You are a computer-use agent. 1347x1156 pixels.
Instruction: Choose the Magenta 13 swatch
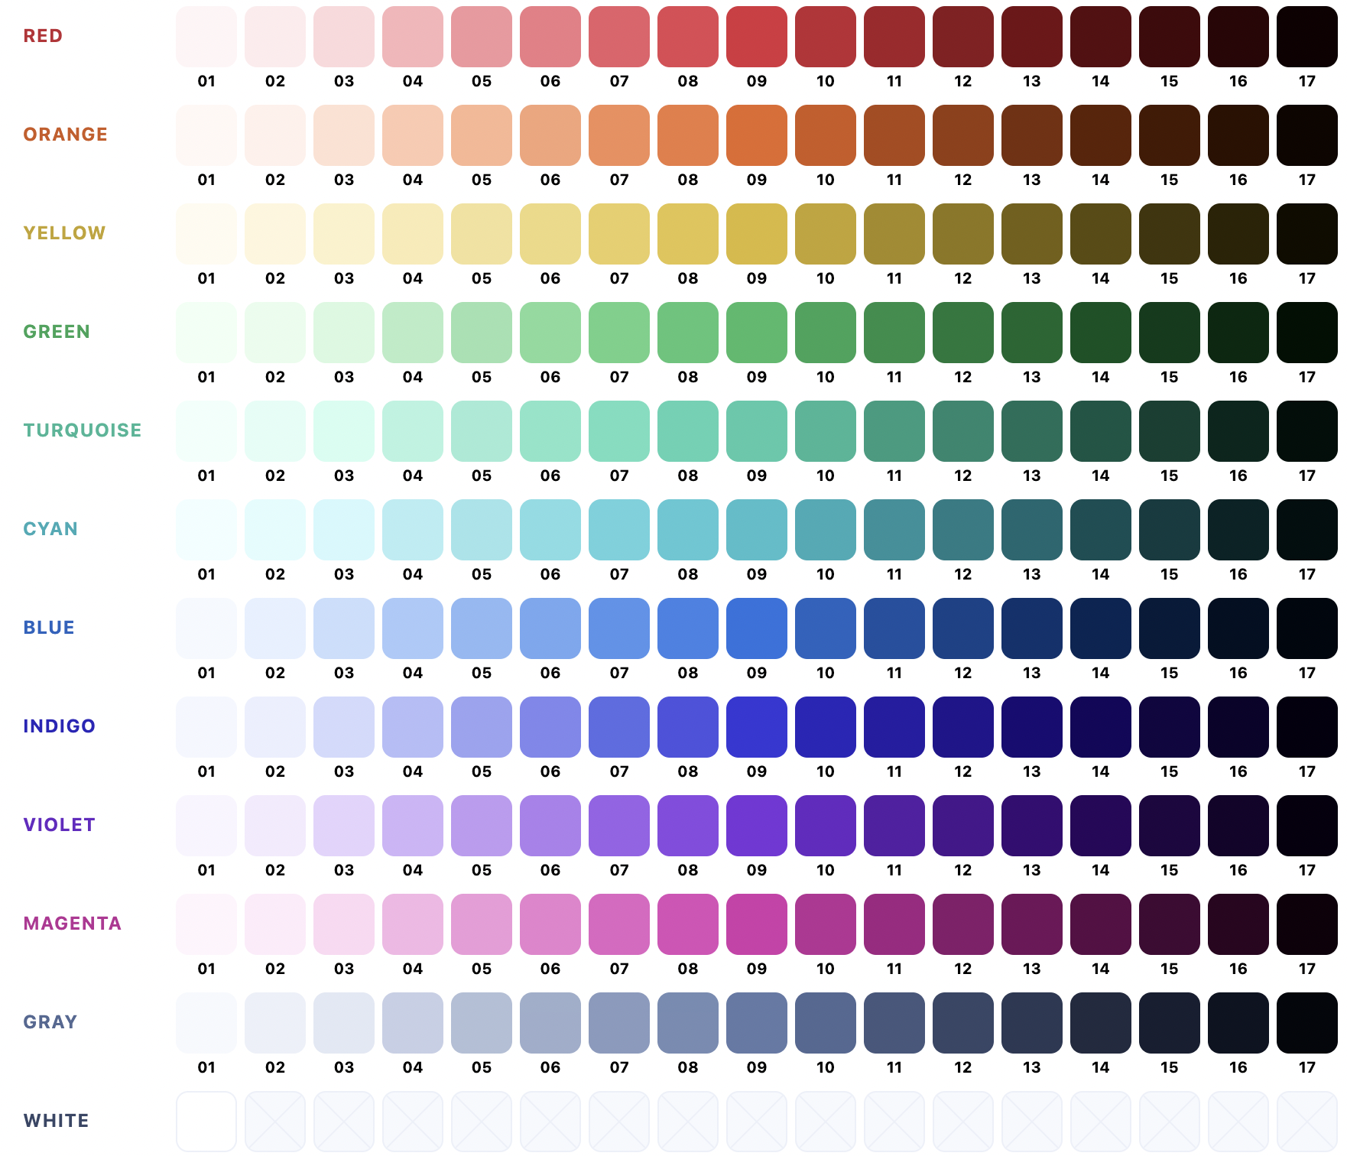pos(1032,924)
